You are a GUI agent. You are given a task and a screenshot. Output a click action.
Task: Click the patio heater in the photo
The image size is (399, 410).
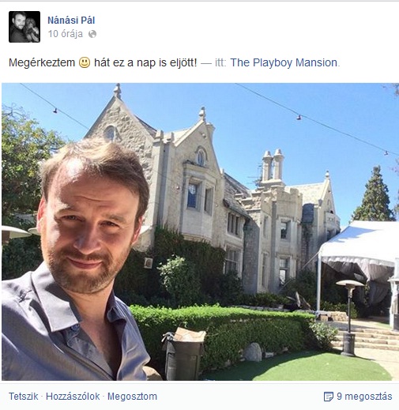349,318
